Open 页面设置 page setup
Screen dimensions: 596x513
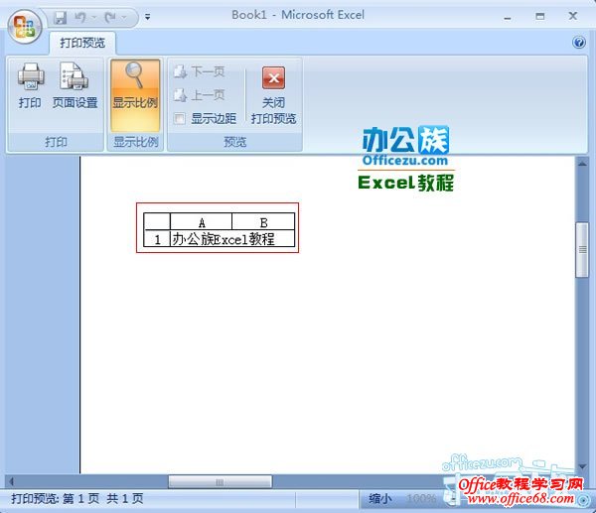[x=74, y=86]
